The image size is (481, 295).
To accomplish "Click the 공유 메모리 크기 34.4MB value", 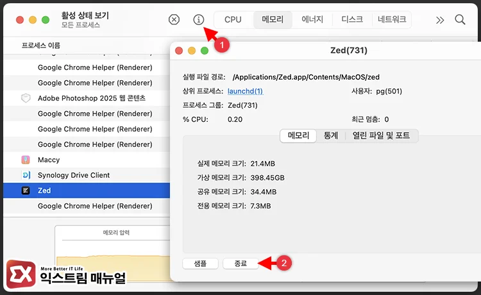I will pos(263,192).
